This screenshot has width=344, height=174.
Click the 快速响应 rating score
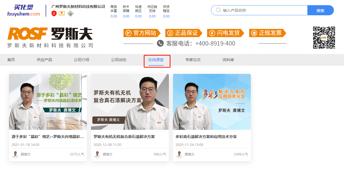[138, 16]
